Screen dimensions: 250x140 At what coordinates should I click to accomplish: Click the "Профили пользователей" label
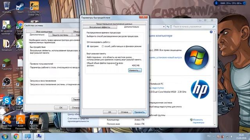(x=41, y=64)
